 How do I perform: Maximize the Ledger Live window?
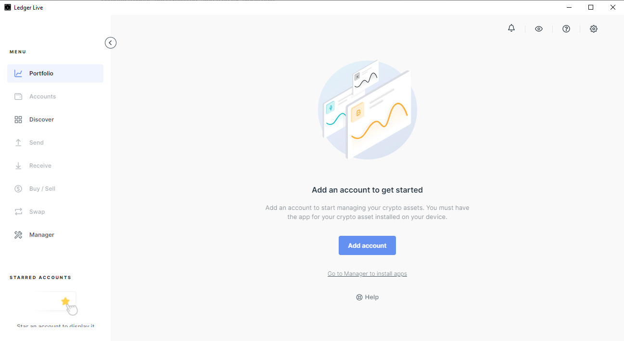[591, 7]
